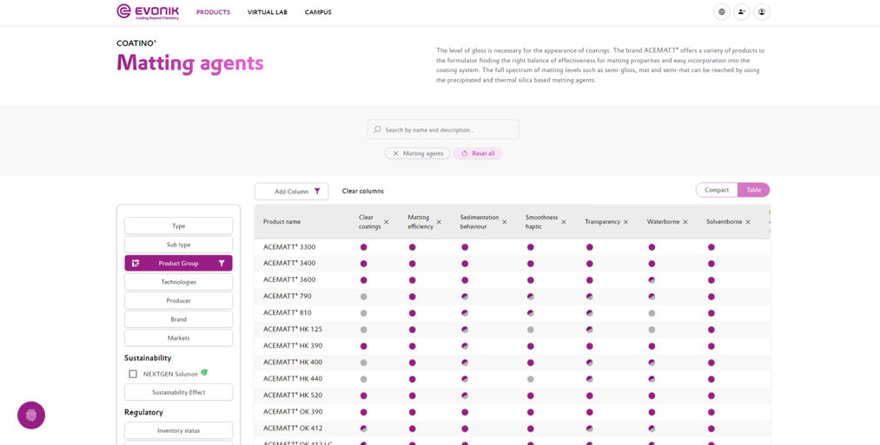
Task: Expand the Type filter
Action: coord(178,226)
